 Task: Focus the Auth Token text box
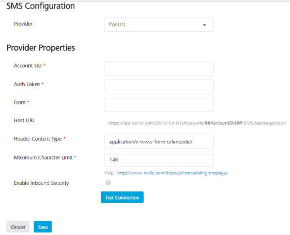coord(159,87)
